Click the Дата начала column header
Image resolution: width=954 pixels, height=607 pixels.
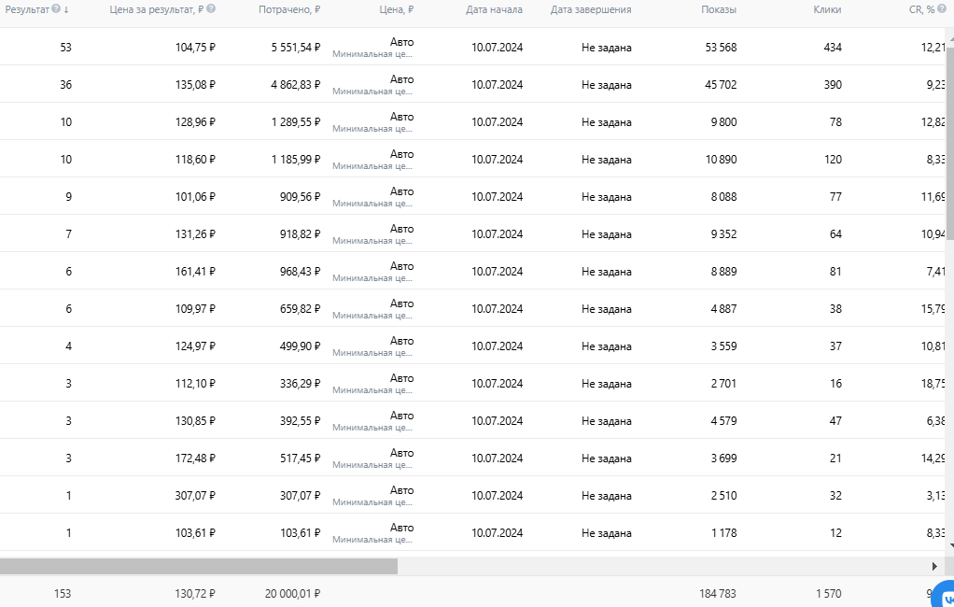coord(495,9)
